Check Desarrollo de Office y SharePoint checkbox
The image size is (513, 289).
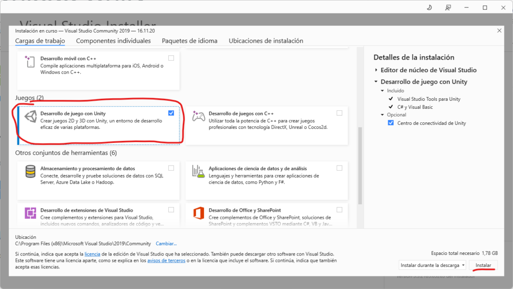[x=339, y=210]
